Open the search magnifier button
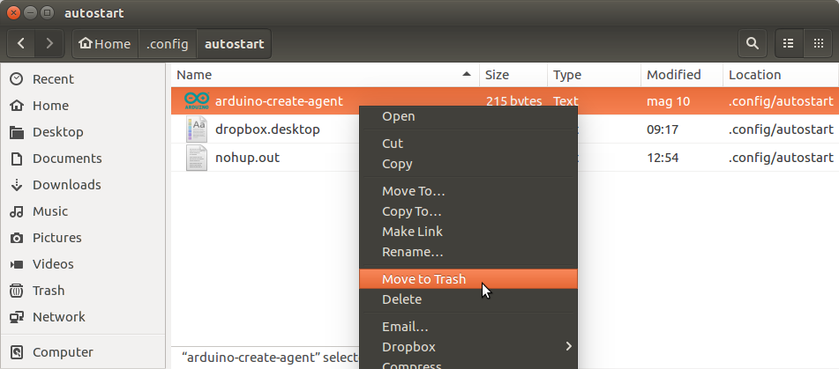Image resolution: width=839 pixels, height=369 pixels. [x=753, y=43]
